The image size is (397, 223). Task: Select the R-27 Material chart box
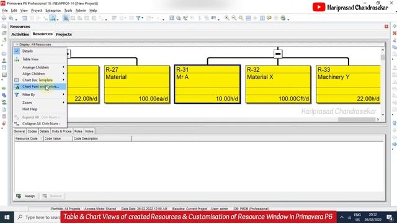pyautogui.click(x=137, y=84)
